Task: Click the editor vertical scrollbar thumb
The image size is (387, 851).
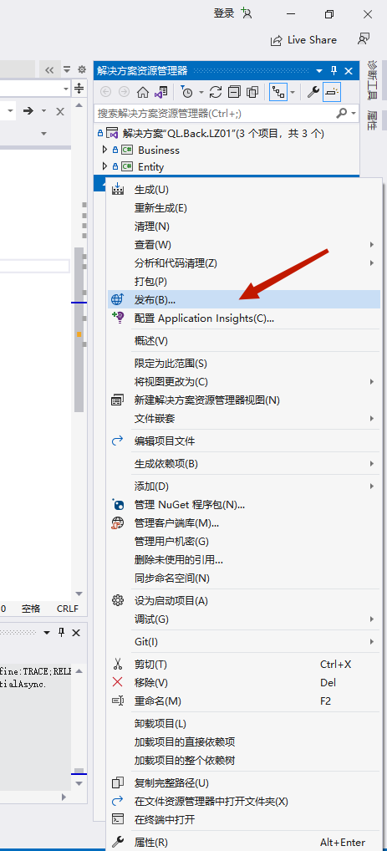Action: (x=79, y=330)
